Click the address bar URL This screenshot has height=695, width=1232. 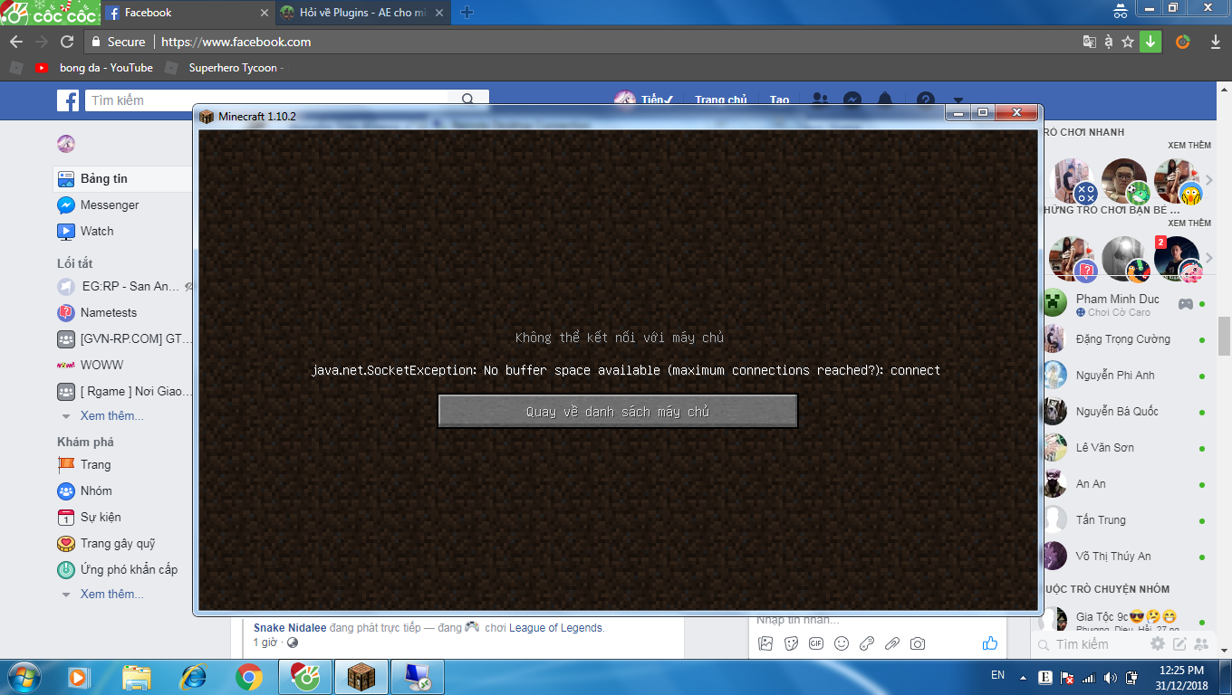tap(236, 42)
